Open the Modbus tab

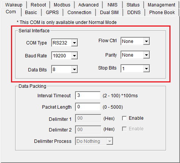pyautogui.click(x=62, y=5)
